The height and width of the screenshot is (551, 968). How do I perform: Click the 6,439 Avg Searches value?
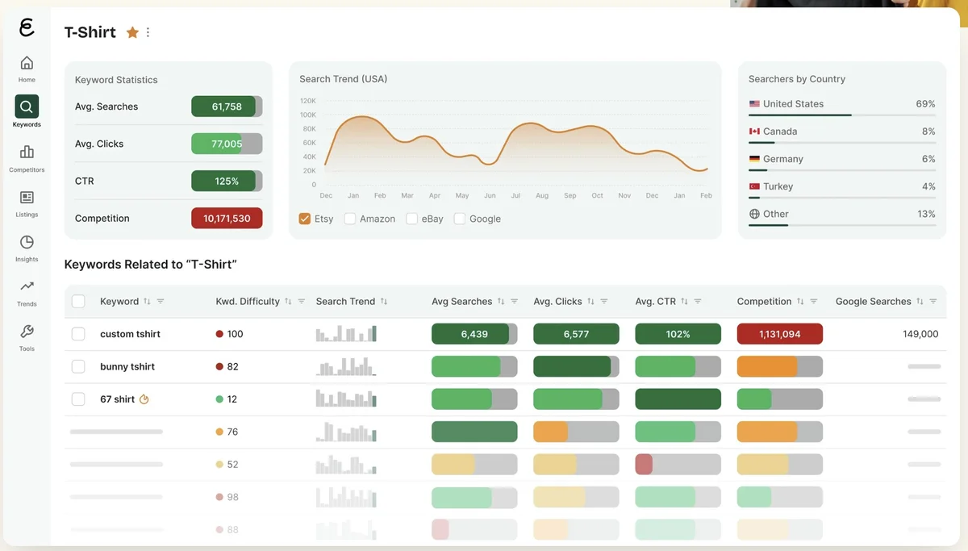pos(474,334)
